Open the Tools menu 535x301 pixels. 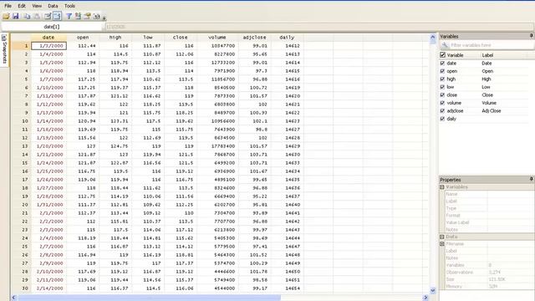(69, 6)
